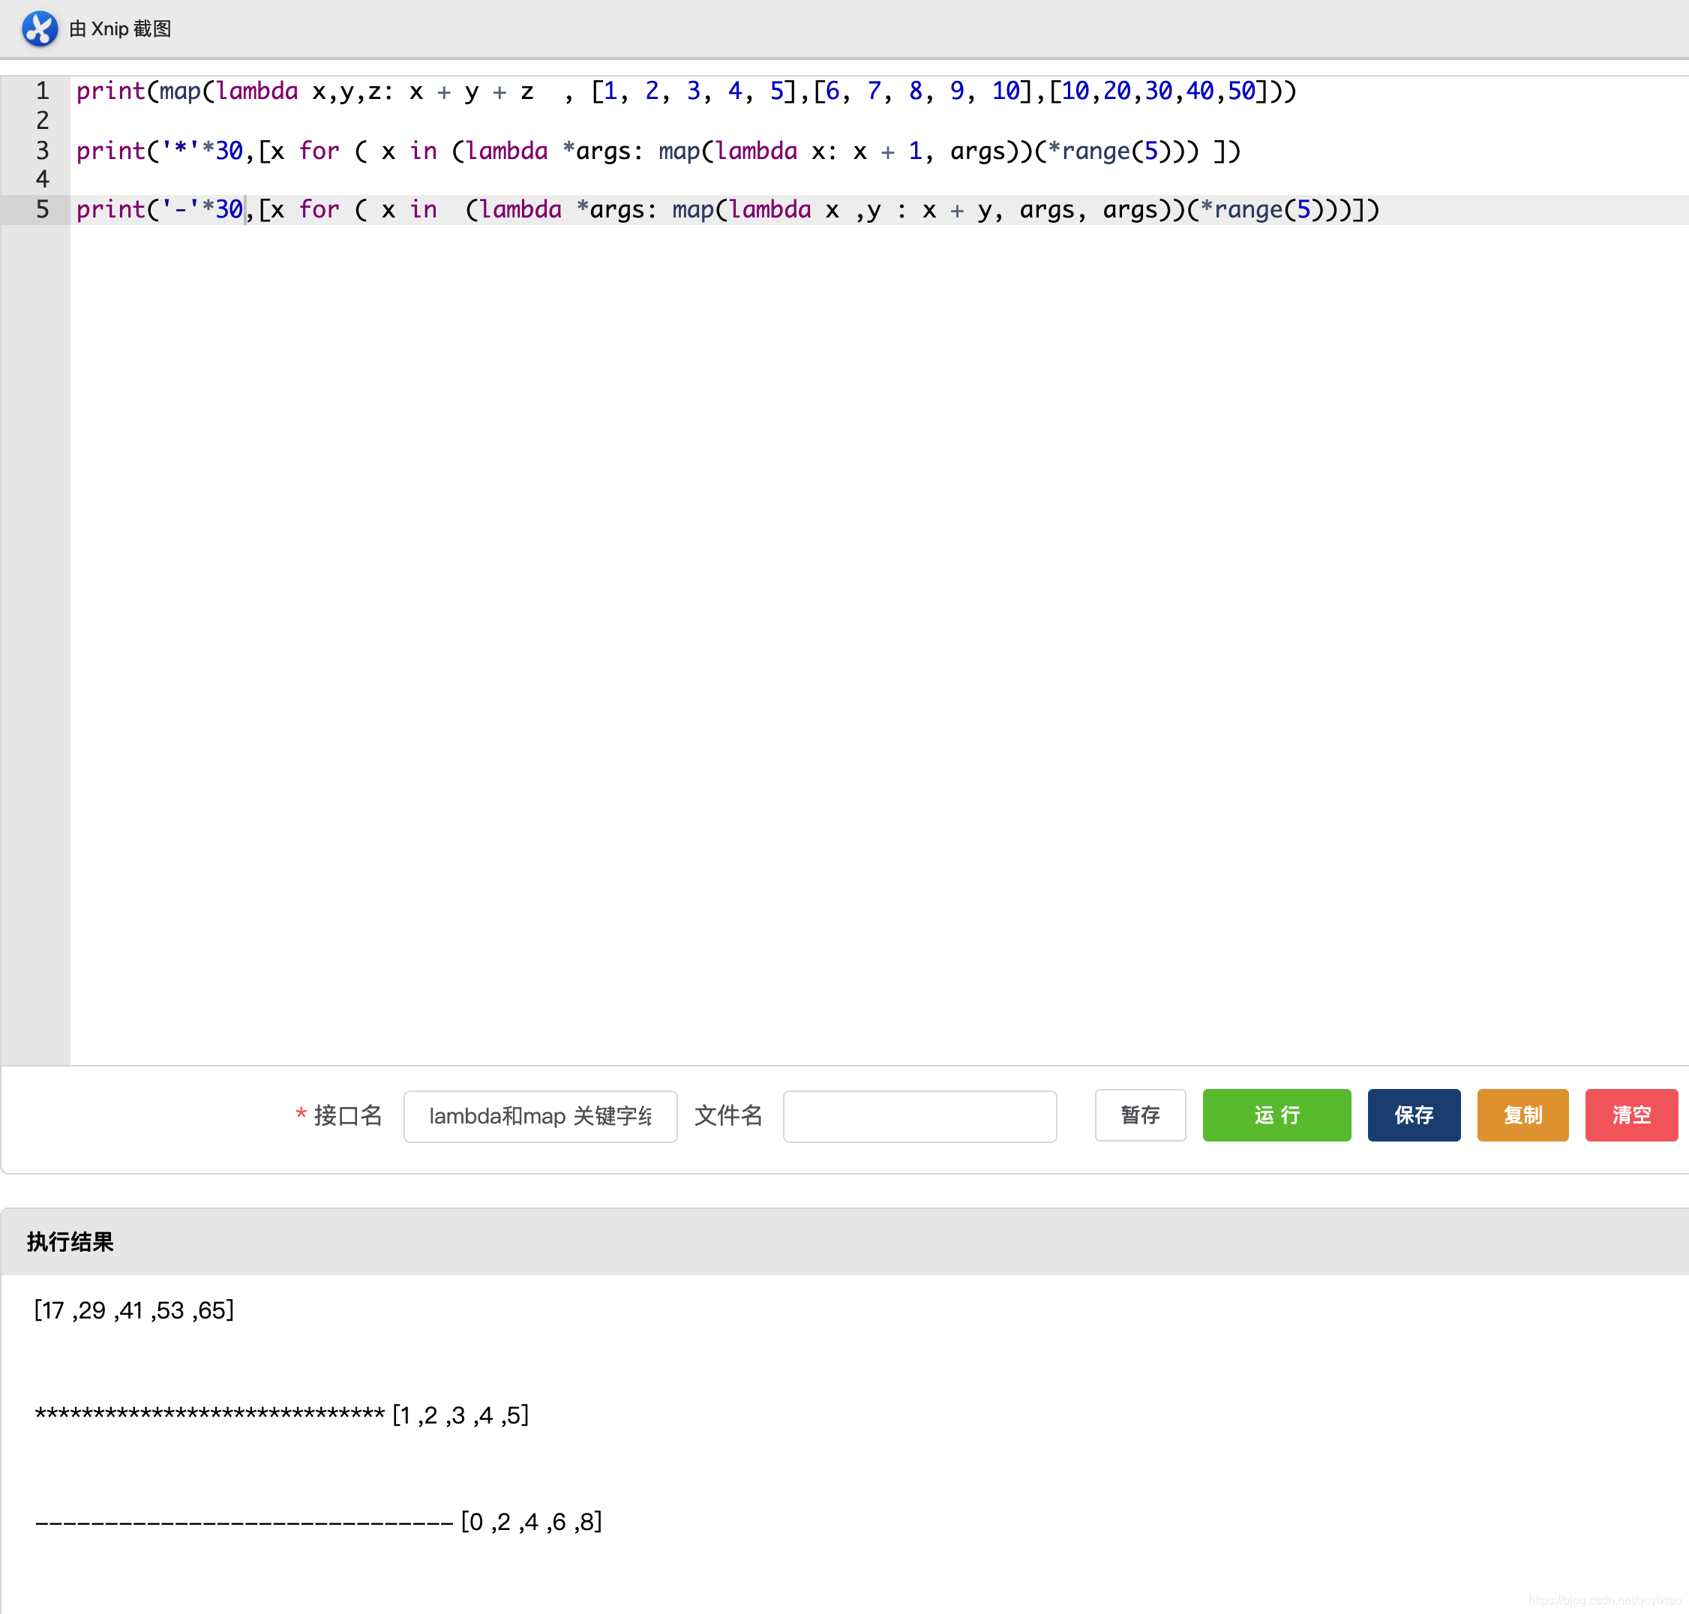Place cursor in print('*'*30 code line

point(658,151)
